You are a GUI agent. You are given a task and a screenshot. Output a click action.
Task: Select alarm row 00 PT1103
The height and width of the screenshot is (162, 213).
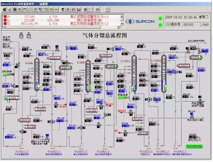(x=61, y=17)
